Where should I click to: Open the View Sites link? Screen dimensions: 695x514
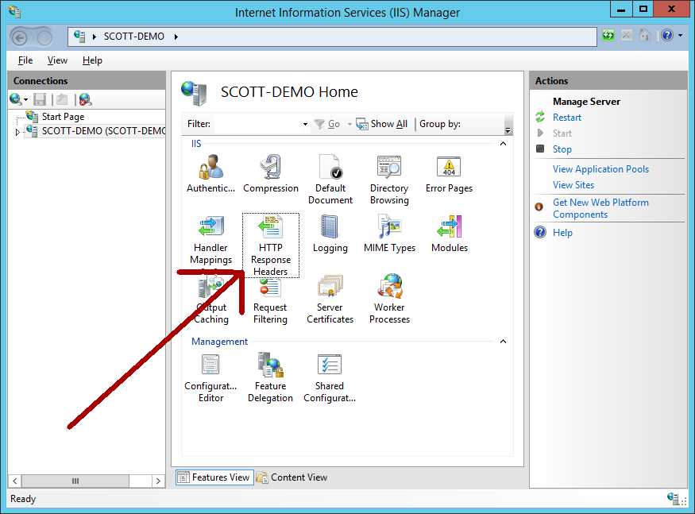point(573,185)
